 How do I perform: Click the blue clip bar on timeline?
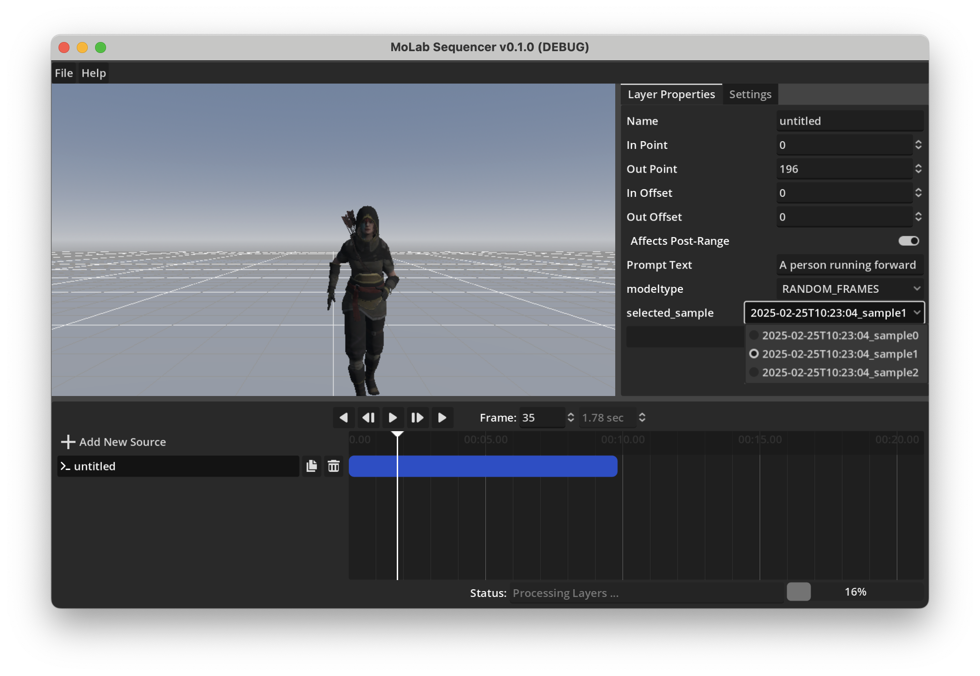tap(483, 466)
